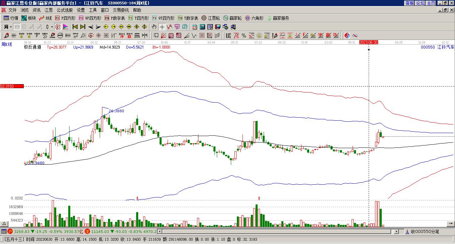Click the Tp=28.3077 indicator value
Screen dimensions: 455x244
[57, 47]
